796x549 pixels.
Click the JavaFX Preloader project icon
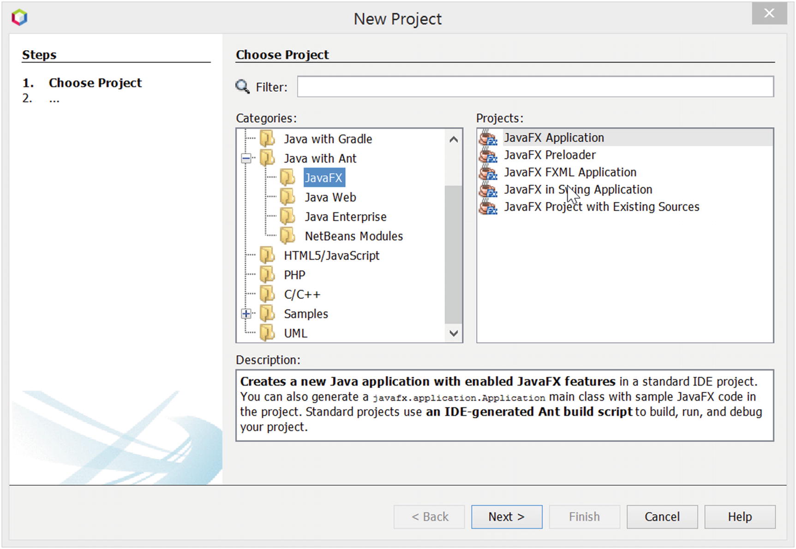click(x=488, y=155)
